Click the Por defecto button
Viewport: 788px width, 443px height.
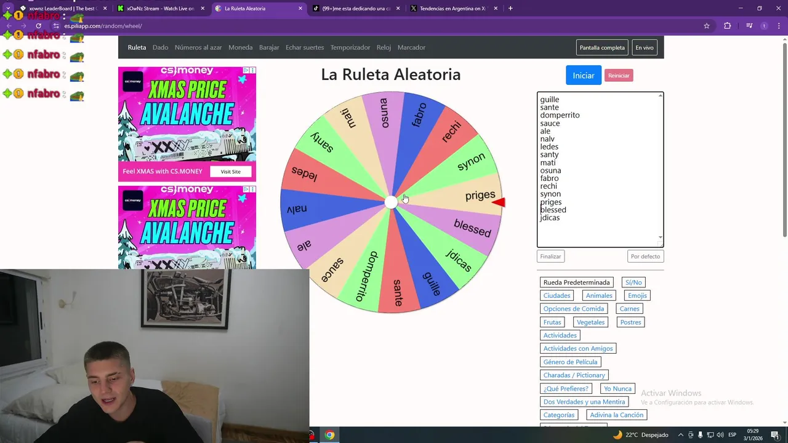[x=645, y=257]
